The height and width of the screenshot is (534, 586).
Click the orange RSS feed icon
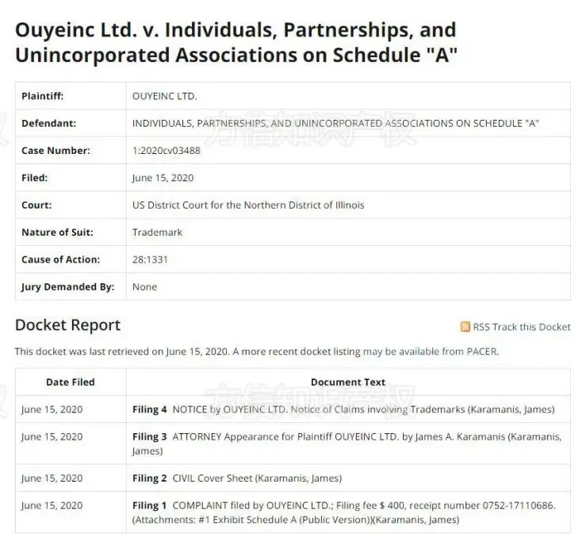(x=465, y=327)
